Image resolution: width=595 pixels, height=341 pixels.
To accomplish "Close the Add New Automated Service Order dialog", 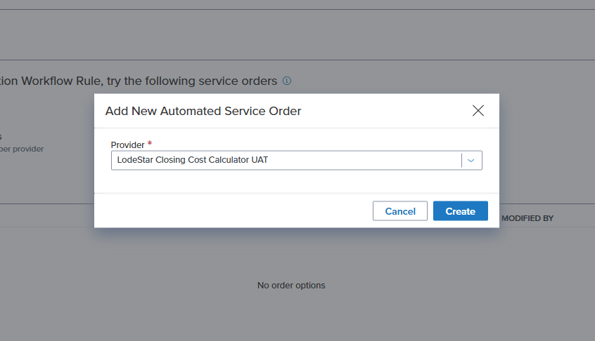I will click(478, 111).
